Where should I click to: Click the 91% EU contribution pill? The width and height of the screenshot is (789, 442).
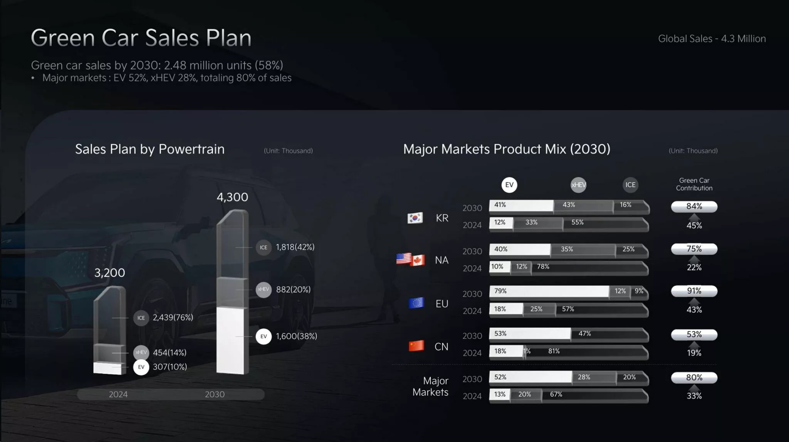pos(694,291)
